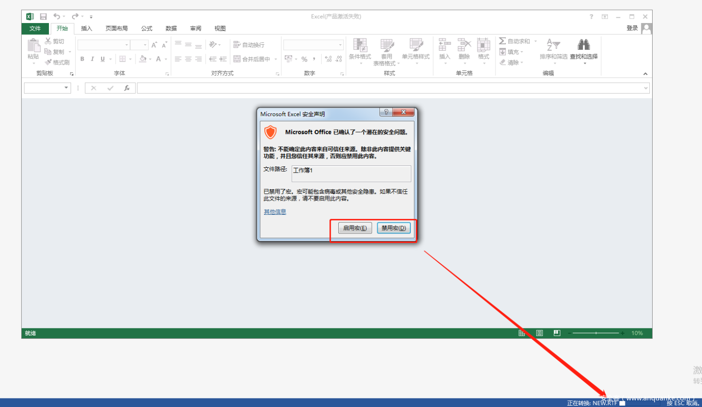Open Cell Styles (单元格样式)
Screen dimensions: 702x407
[416, 51]
